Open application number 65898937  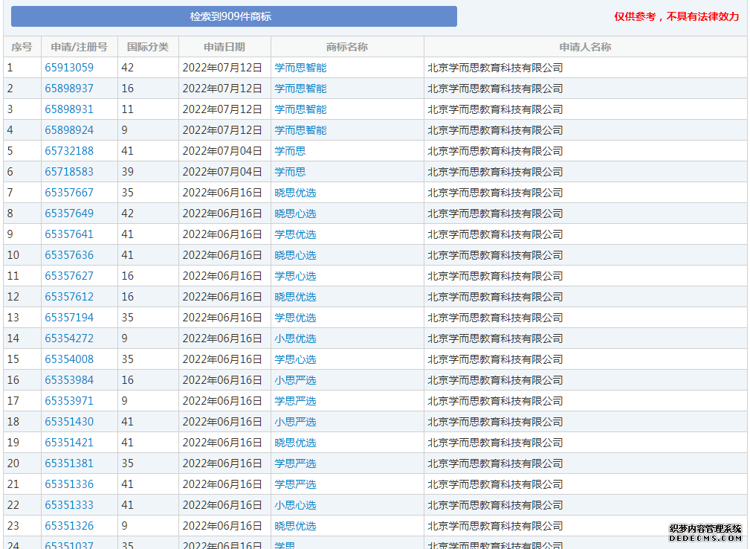69,89
